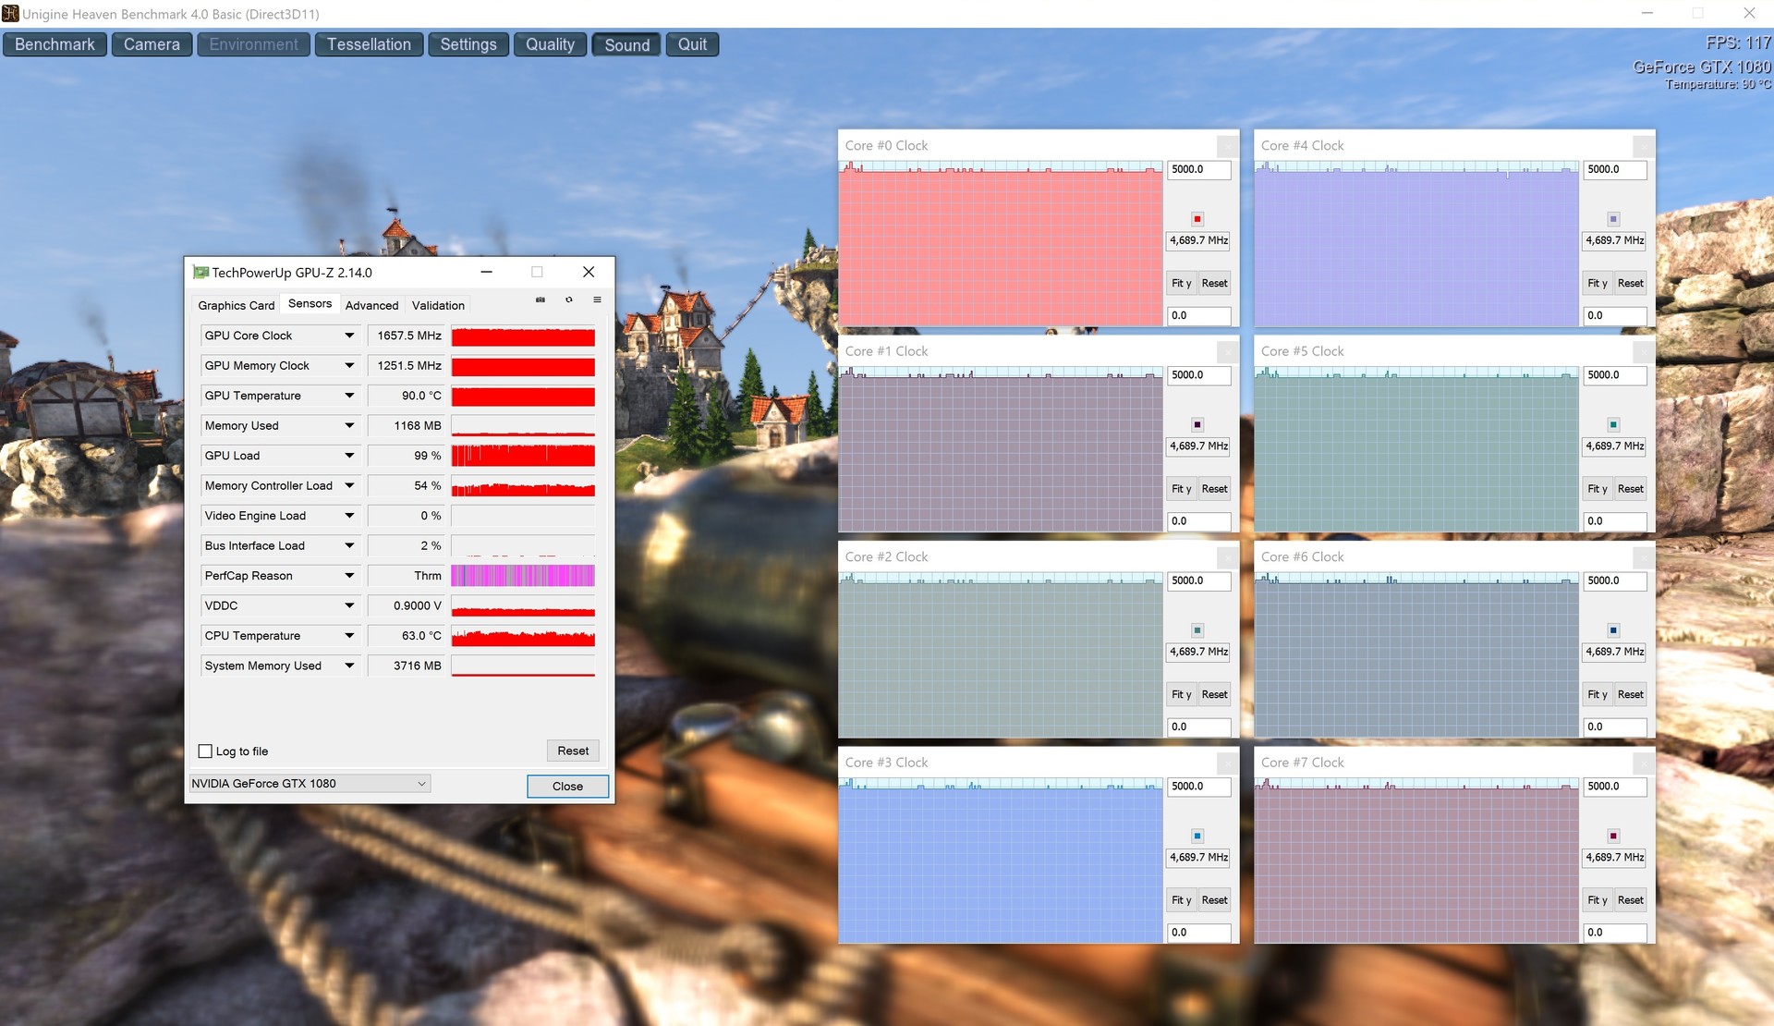Open GPU-Z hamburger menu icon
Viewport: 1774px width, 1026px height.
click(597, 299)
